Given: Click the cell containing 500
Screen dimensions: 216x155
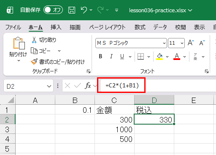Looking at the screenshot, I should [x=114, y=139].
